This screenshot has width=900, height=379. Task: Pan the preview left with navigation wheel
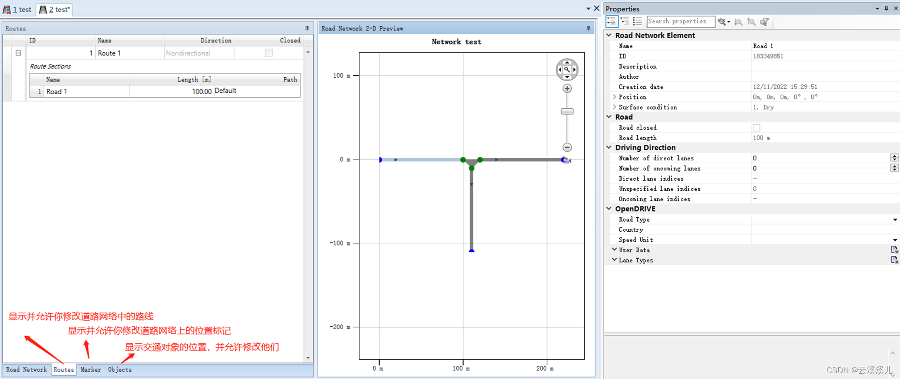pos(560,70)
